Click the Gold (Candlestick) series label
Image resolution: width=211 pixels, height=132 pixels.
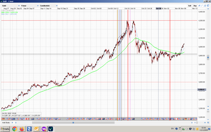click(x=8, y=10)
